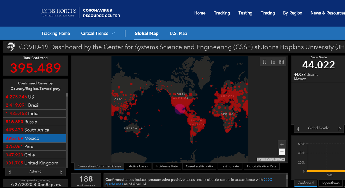Go to previous Admin level arrow

coord(9,172)
